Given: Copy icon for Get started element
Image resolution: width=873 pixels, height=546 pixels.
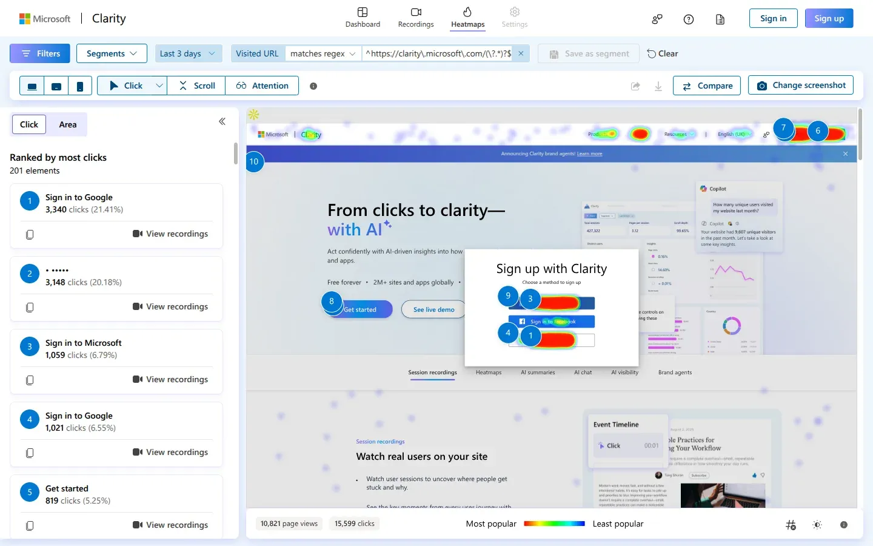Looking at the screenshot, I should (x=30, y=525).
